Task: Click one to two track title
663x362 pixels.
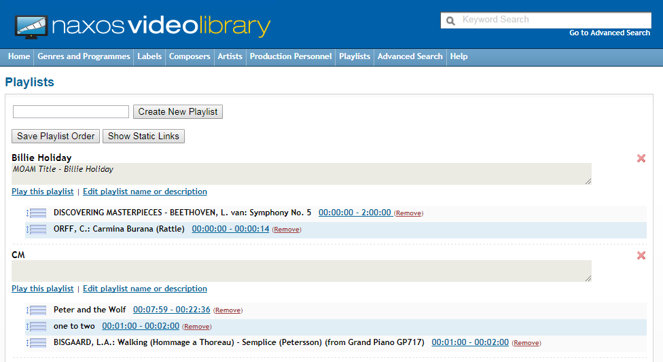Action: 74,326
